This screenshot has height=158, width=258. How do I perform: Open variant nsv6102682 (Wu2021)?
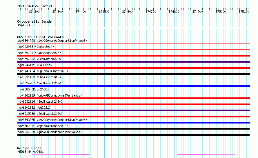click(x=34, y=108)
